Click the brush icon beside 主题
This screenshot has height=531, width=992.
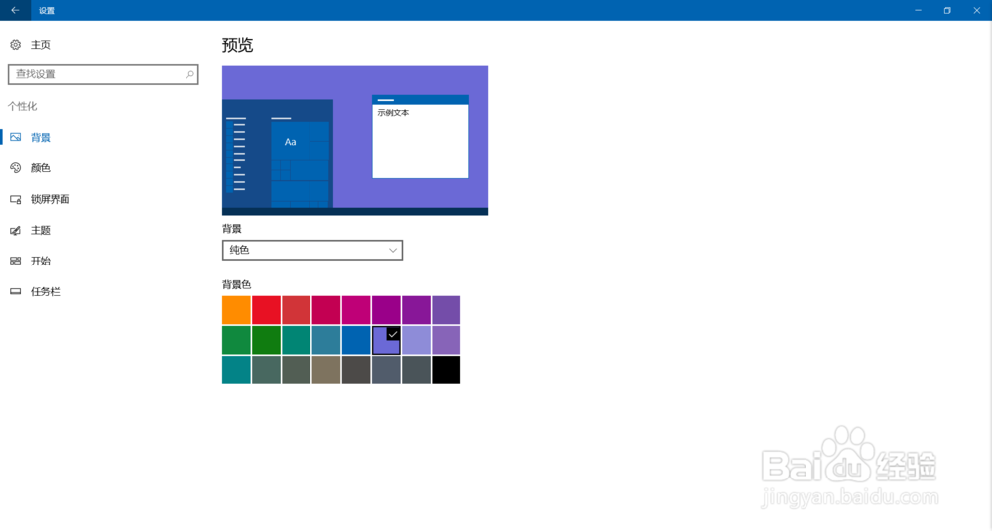click(15, 231)
